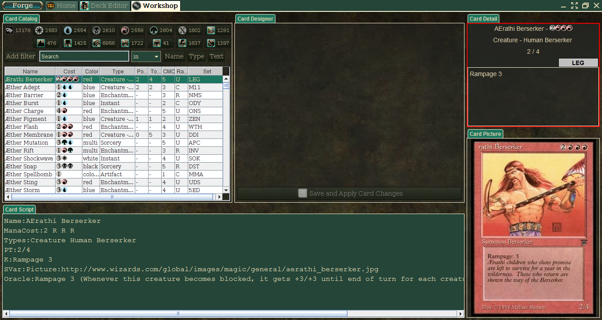The image size is (602, 320).
Task: Switch to the Home tab
Action: click(61, 6)
